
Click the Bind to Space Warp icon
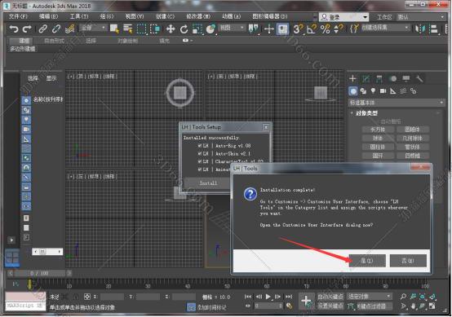70,29
